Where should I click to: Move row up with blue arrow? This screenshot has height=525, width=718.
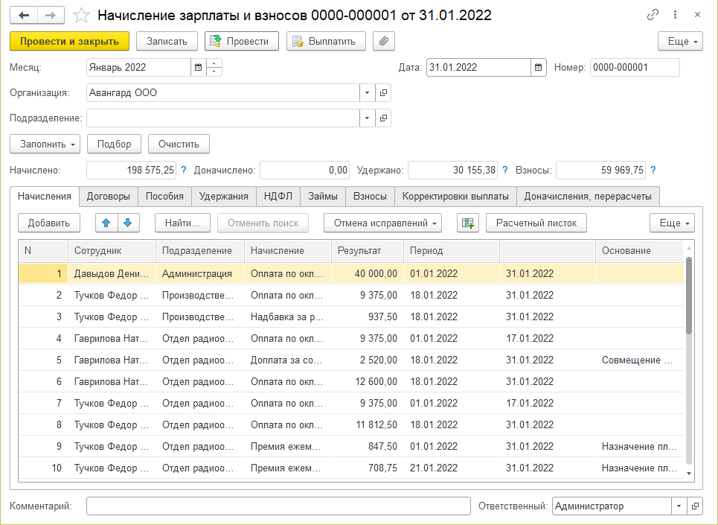click(x=107, y=222)
